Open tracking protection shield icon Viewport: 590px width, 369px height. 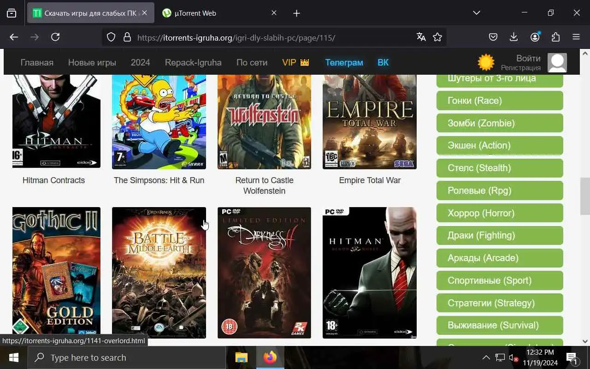(x=111, y=37)
